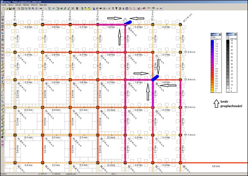Click the black node labeled 57,1 m v.n.

tap(180, 24)
